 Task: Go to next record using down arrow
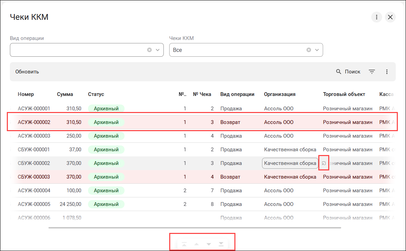[209, 244]
